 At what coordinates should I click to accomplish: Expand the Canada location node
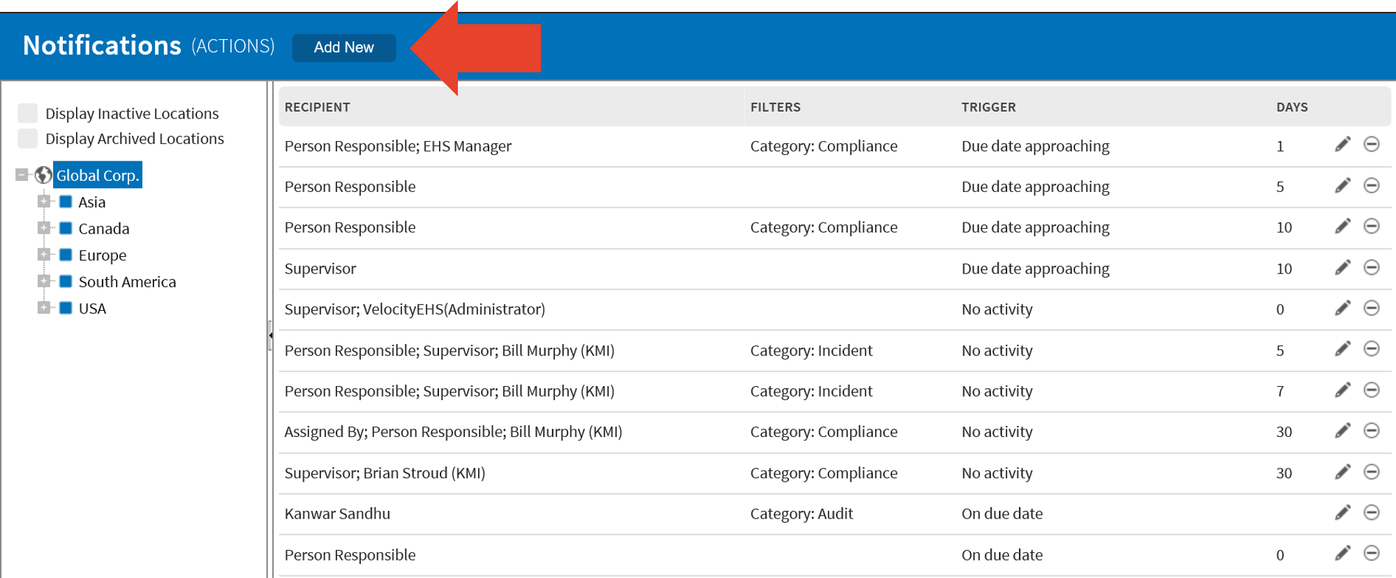coord(44,228)
